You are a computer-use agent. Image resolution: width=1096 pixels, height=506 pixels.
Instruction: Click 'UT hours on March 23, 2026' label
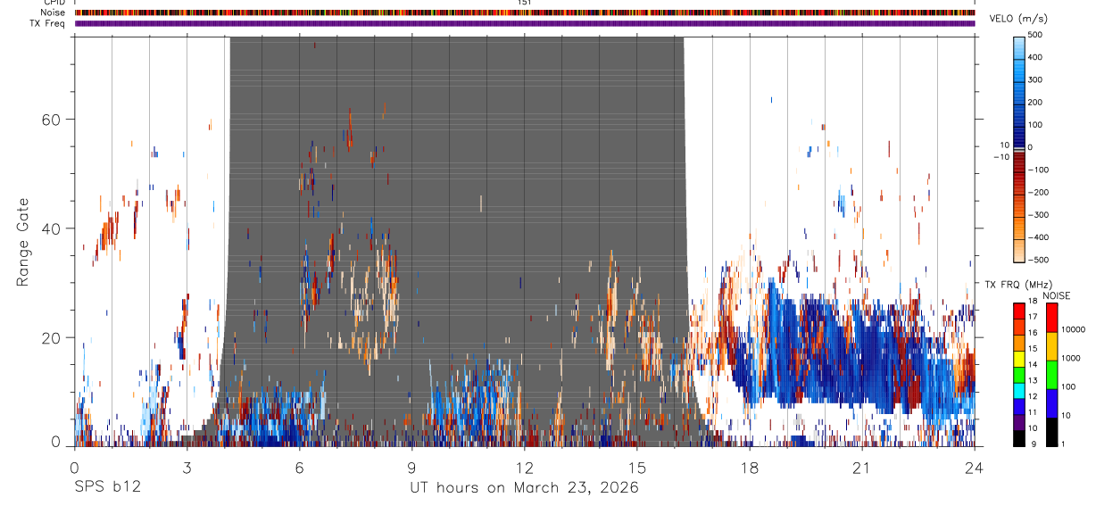(x=524, y=488)
